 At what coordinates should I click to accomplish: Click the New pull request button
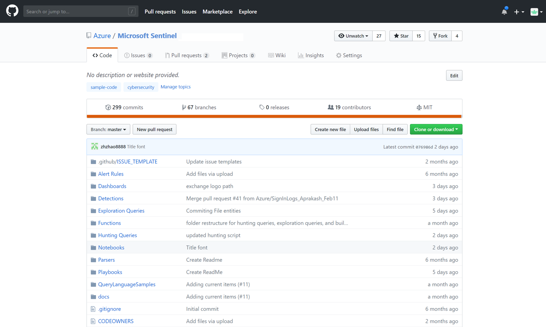point(155,129)
